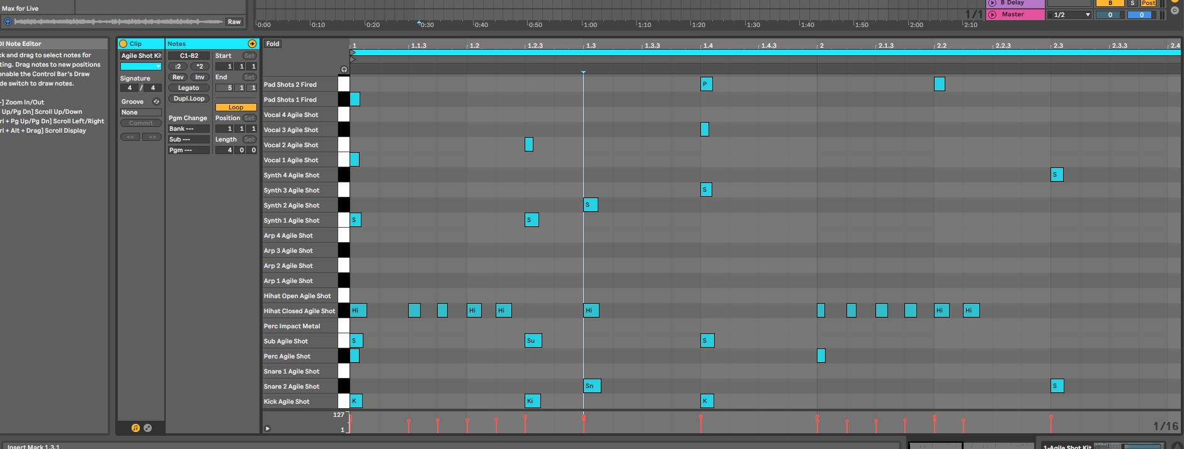The height and width of the screenshot is (449, 1184).
Task: Click the << nudge backward button
Action: tap(130, 137)
